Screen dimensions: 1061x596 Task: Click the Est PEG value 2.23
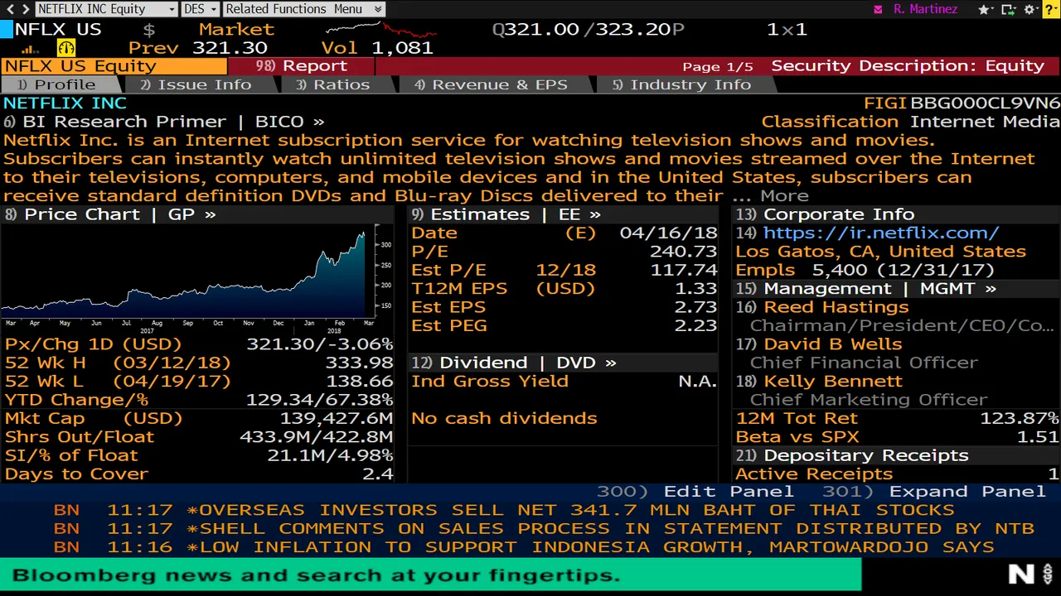pyautogui.click(x=695, y=325)
